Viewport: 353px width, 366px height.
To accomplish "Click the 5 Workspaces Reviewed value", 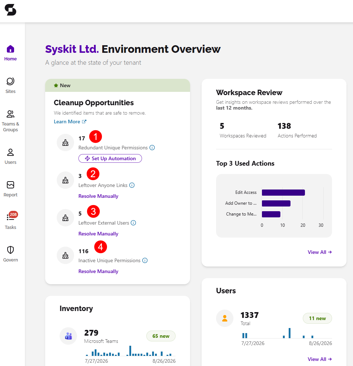I will tap(222, 126).
